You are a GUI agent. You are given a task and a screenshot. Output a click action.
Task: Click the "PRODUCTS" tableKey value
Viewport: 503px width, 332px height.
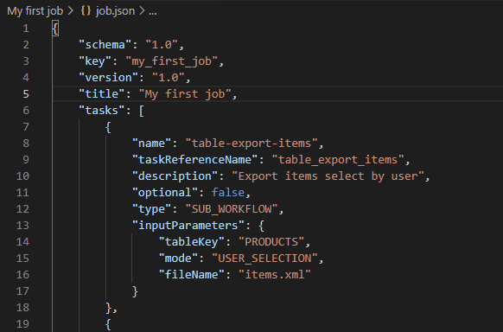pyautogui.click(x=271, y=242)
